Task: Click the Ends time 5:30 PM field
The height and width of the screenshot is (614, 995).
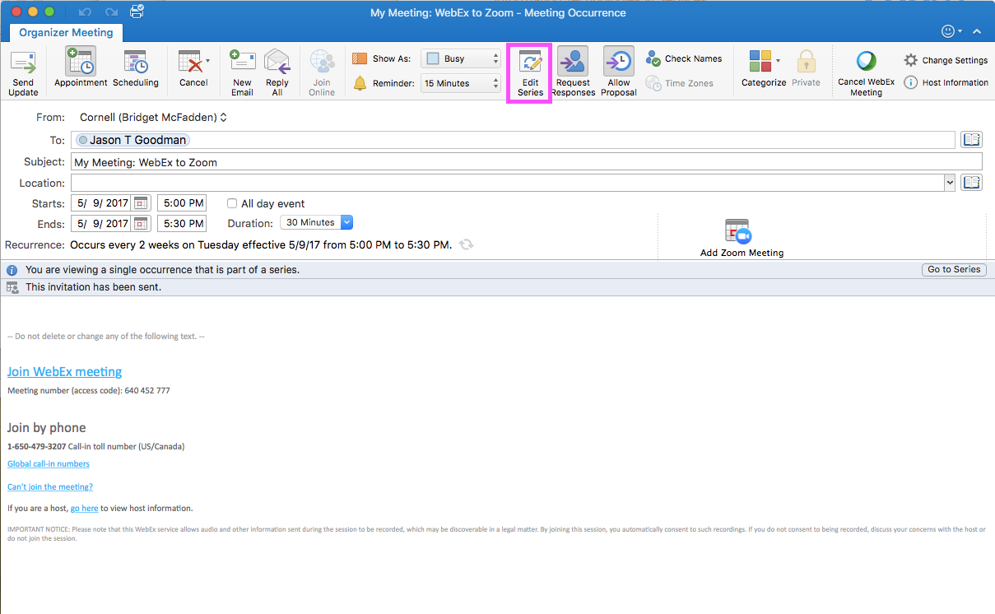Action: click(182, 224)
